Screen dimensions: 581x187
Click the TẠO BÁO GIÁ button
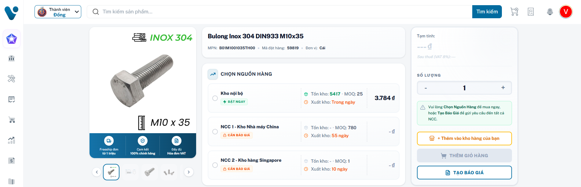tap(464, 173)
